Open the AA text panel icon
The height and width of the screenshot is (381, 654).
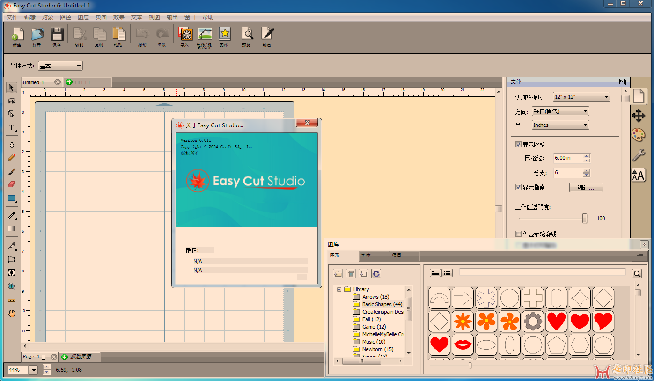pos(639,175)
